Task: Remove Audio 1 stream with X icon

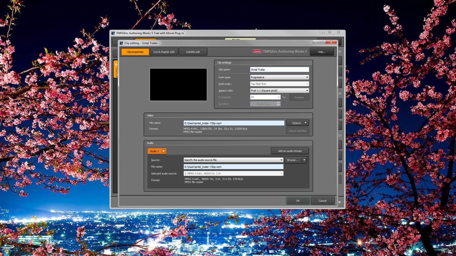Action: (164, 151)
